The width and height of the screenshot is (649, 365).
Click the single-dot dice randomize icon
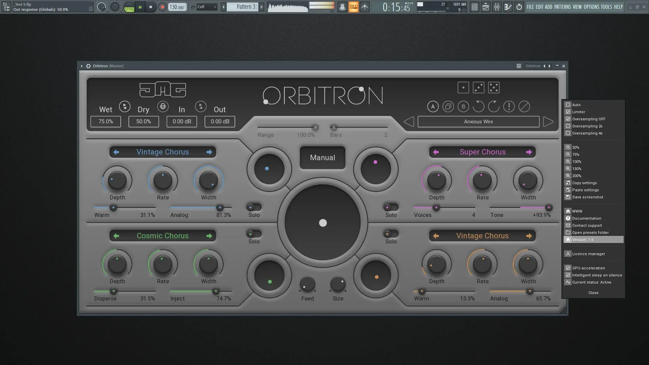coord(463,87)
